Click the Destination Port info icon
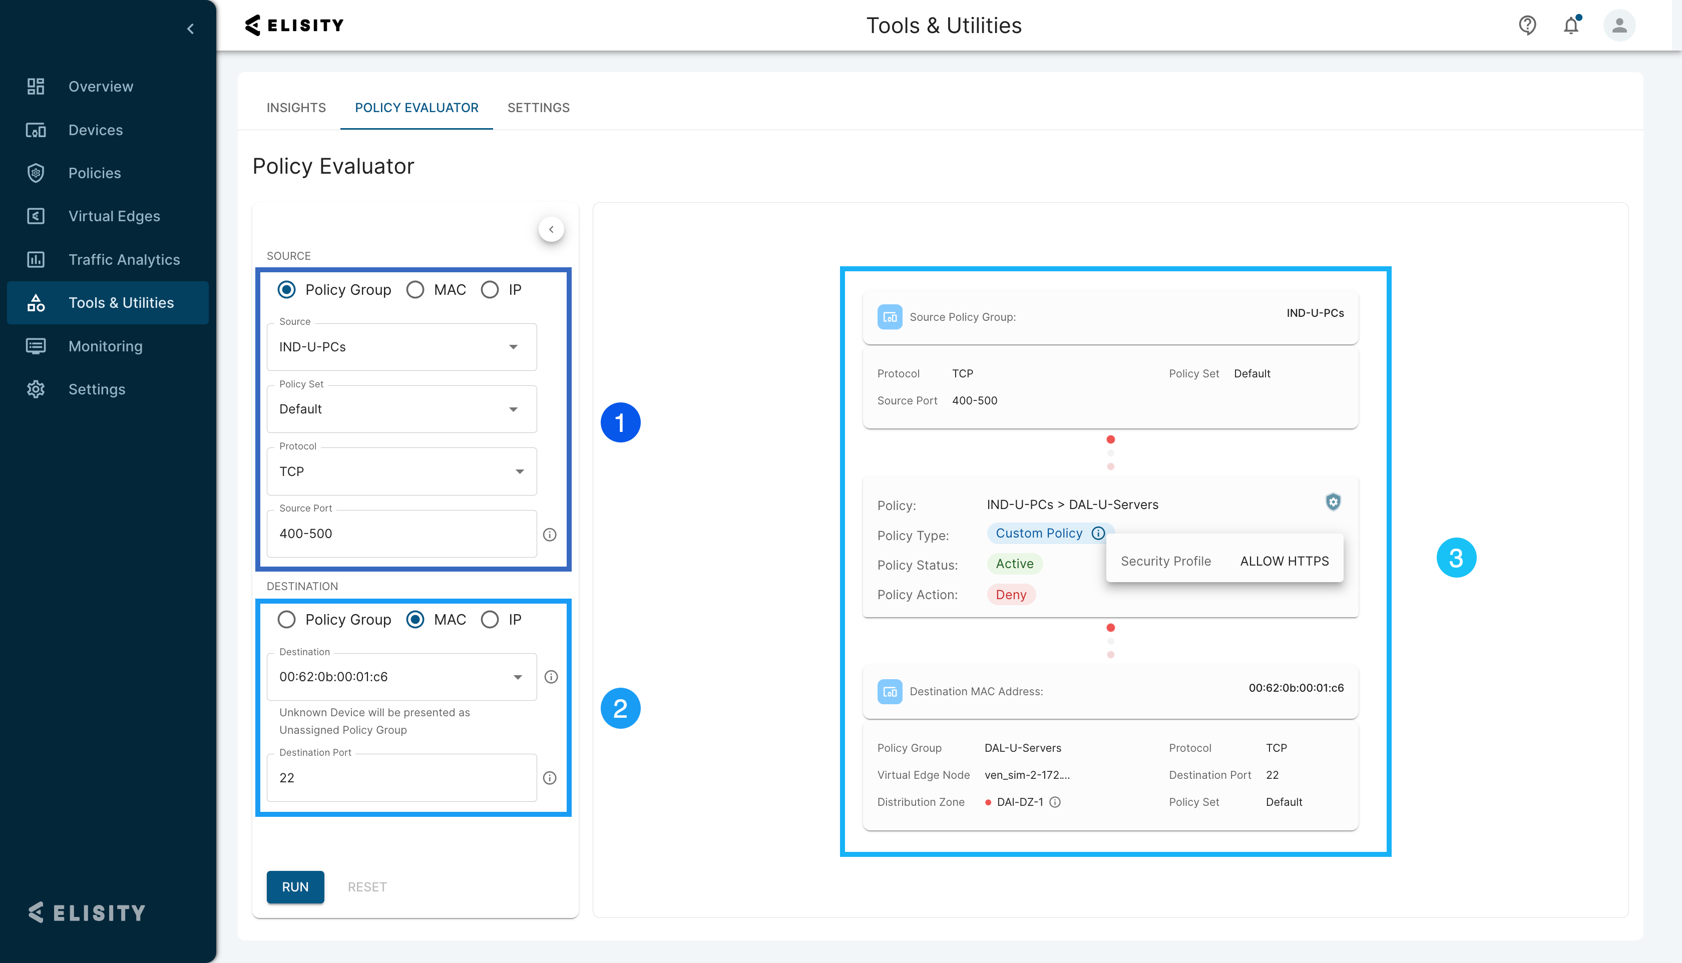1682x963 pixels. click(550, 778)
